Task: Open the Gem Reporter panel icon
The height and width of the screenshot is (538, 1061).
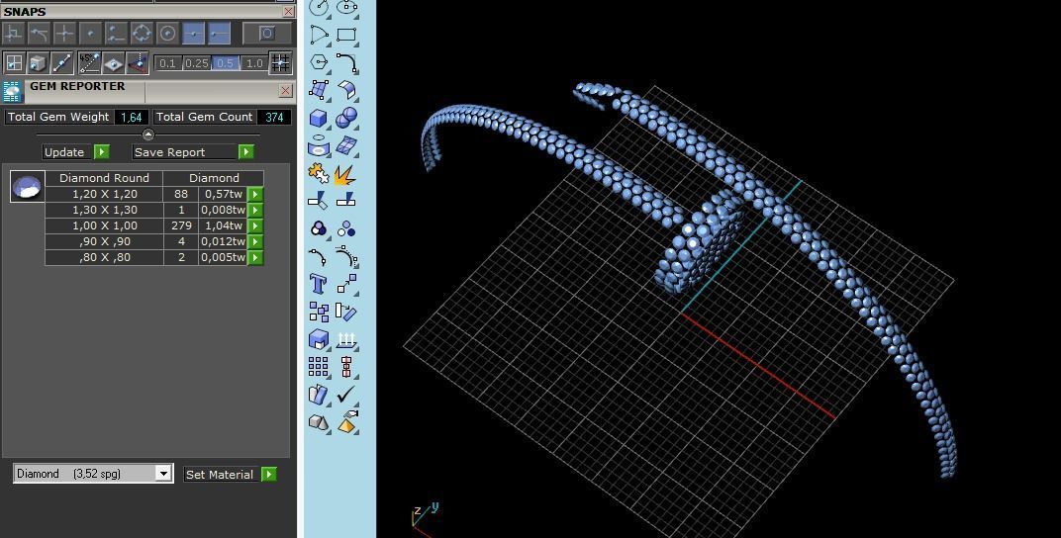Action: (12, 92)
